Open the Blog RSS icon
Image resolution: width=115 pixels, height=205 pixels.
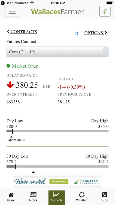105,195
